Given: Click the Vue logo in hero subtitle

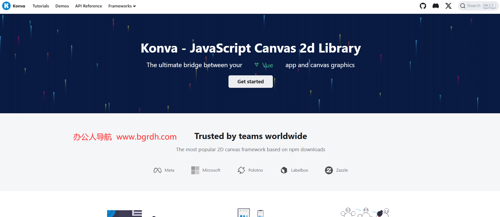Looking at the screenshot, I should 257,65.
